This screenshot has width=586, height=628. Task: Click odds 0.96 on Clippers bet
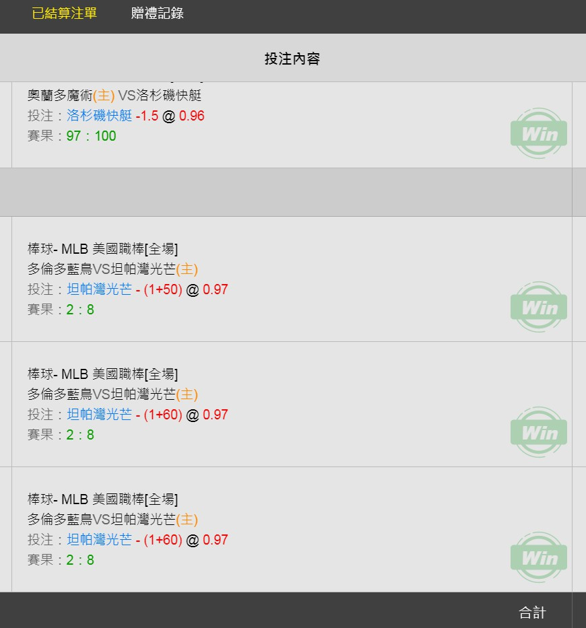191,116
